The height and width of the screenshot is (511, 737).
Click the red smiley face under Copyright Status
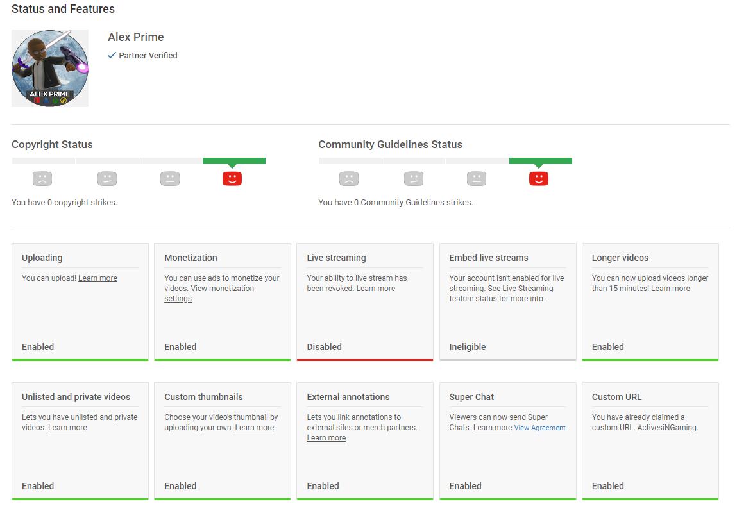(232, 178)
